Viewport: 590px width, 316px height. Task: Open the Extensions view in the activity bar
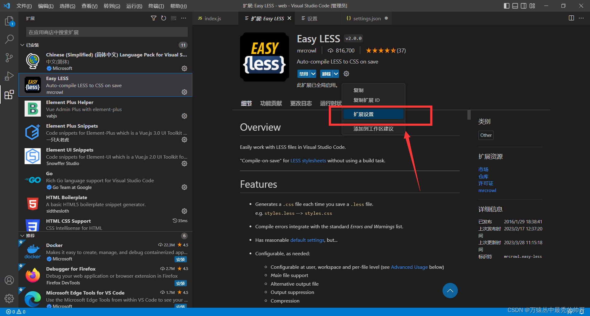pyautogui.click(x=9, y=94)
